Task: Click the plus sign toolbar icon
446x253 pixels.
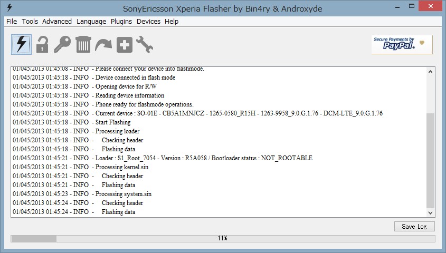Action: pyautogui.click(x=124, y=44)
